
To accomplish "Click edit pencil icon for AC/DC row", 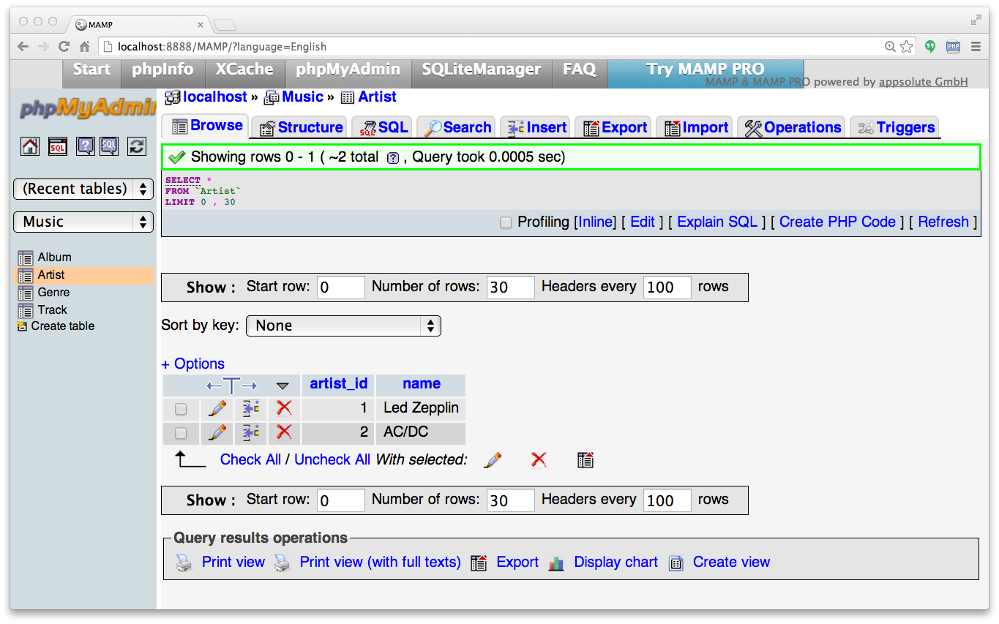I will [217, 432].
